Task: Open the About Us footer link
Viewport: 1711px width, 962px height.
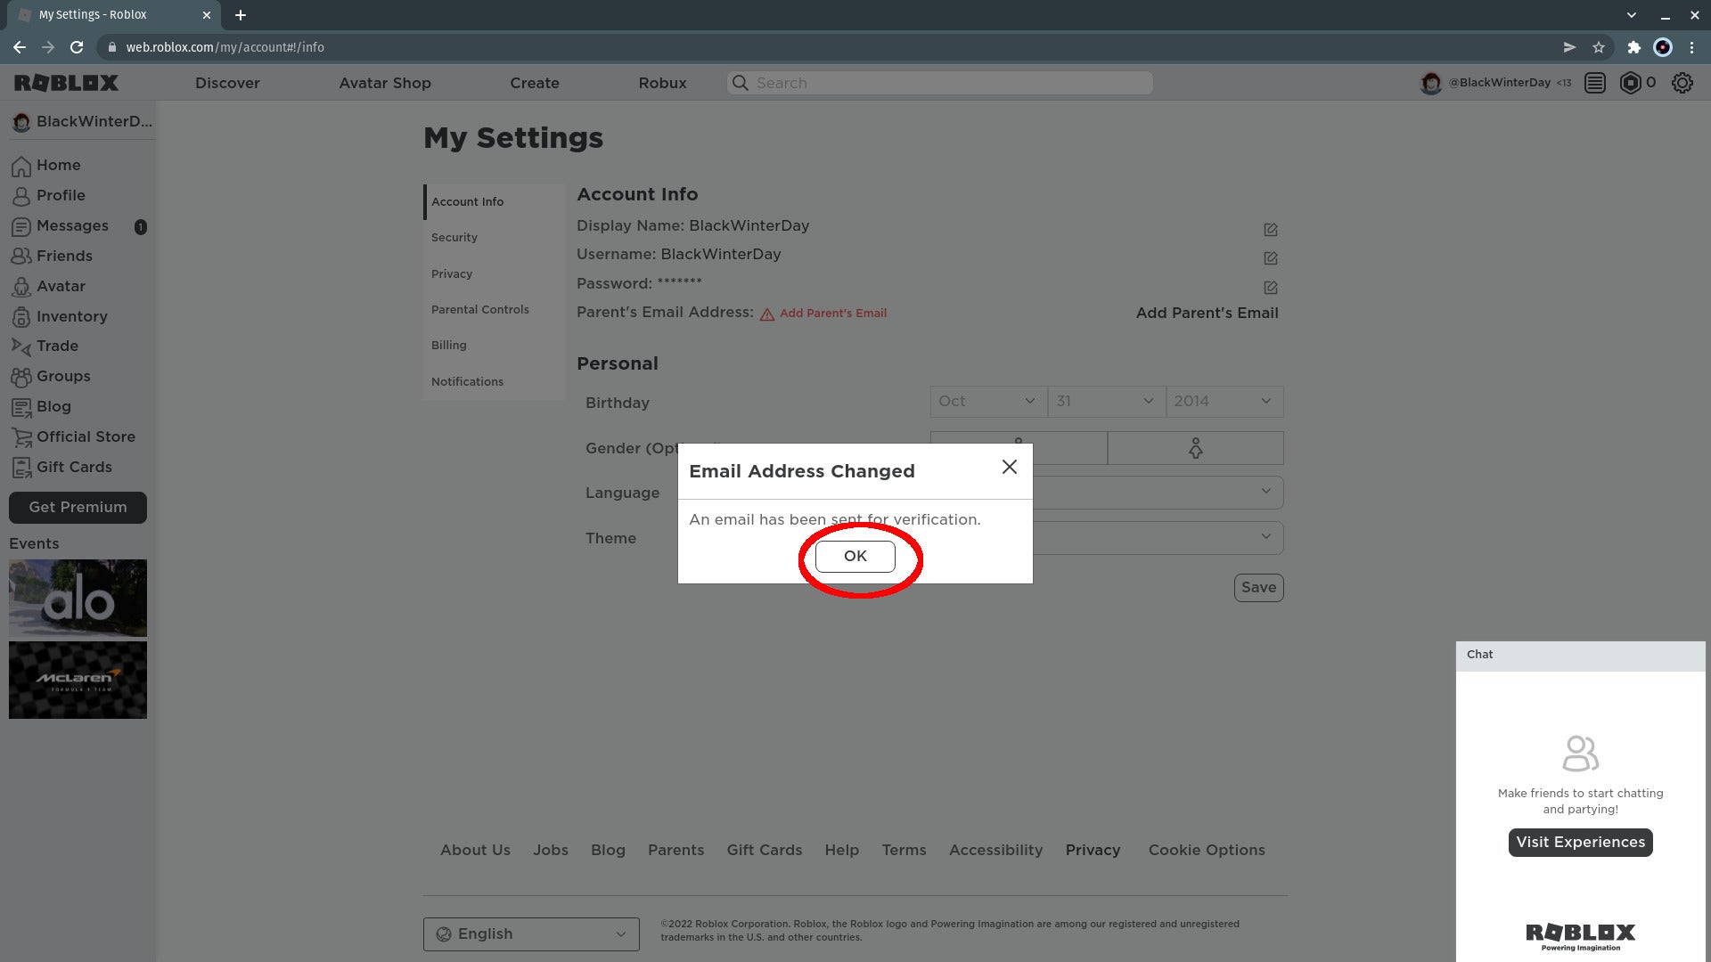Action: (x=475, y=850)
